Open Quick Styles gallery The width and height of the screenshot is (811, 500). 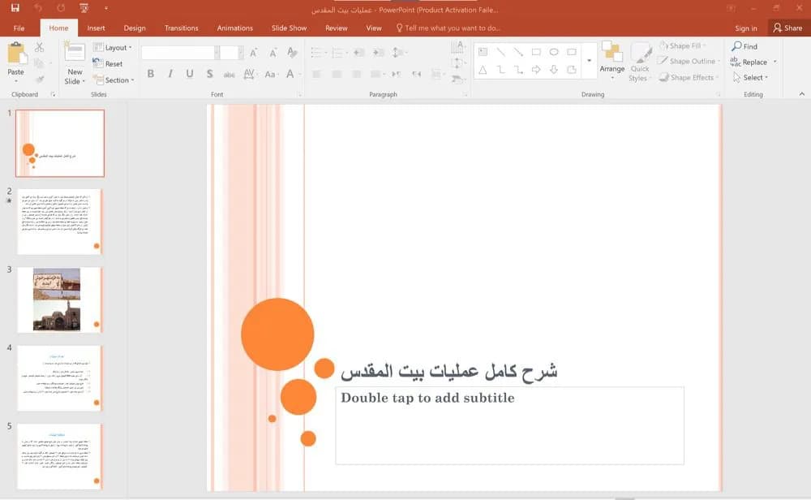[x=640, y=62]
